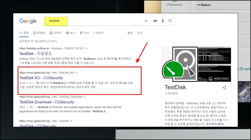251x140 pixels.
Task: Clear the testdisk search query
Action: [146, 21]
